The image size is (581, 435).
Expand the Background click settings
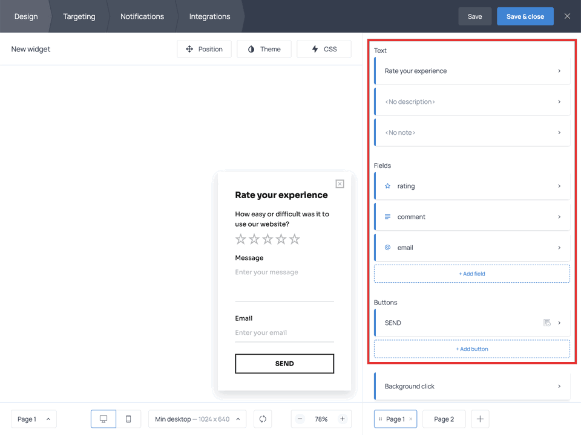(x=472, y=386)
